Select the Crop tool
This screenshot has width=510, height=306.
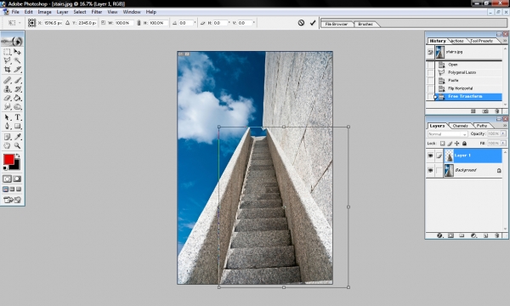pos(7,69)
